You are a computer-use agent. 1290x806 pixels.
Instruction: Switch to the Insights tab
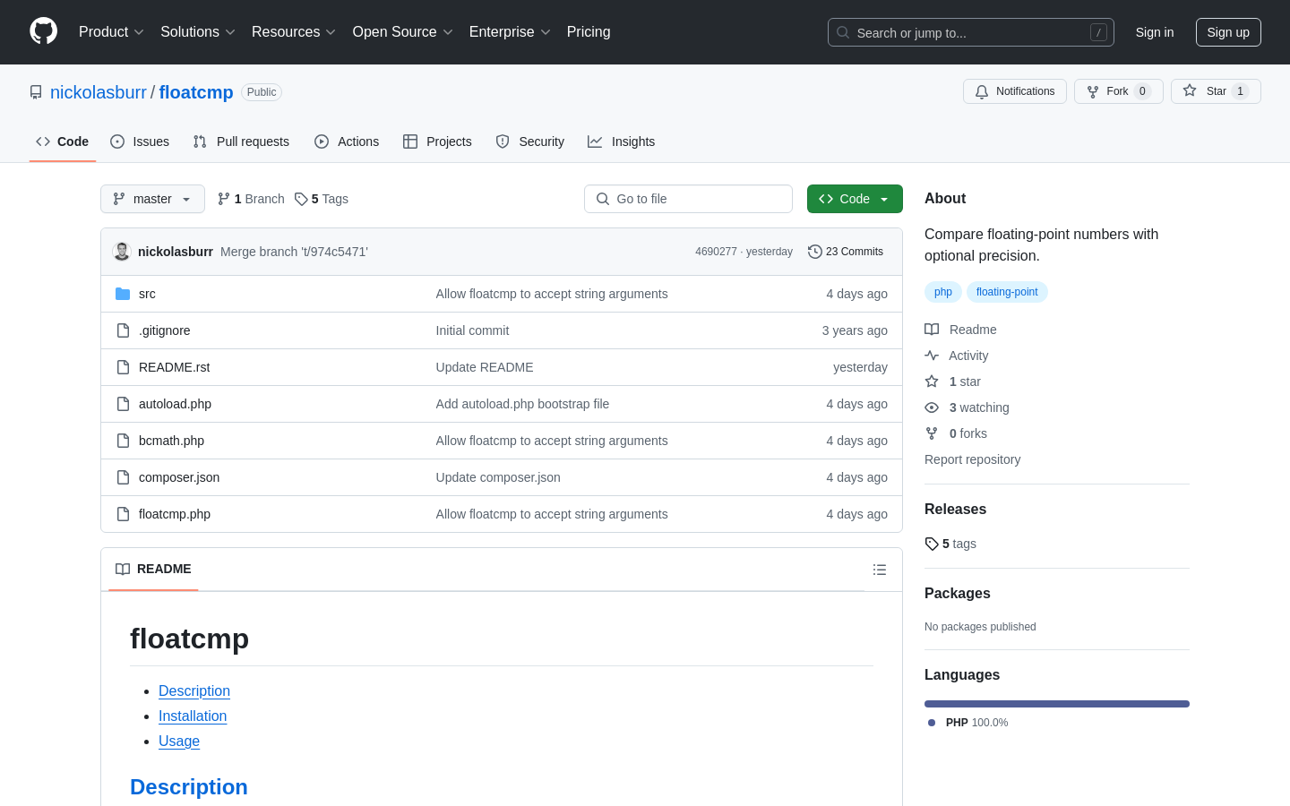click(x=622, y=141)
